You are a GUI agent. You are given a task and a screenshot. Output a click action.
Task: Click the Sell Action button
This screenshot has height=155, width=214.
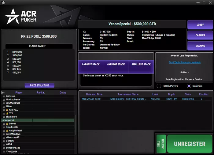(161, 144)
